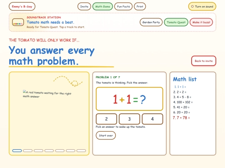The height and width of the screenshot is (168, 225).
Task: Click the 'SOUNDTRACK STATION' label
Action: coord(44,17)
